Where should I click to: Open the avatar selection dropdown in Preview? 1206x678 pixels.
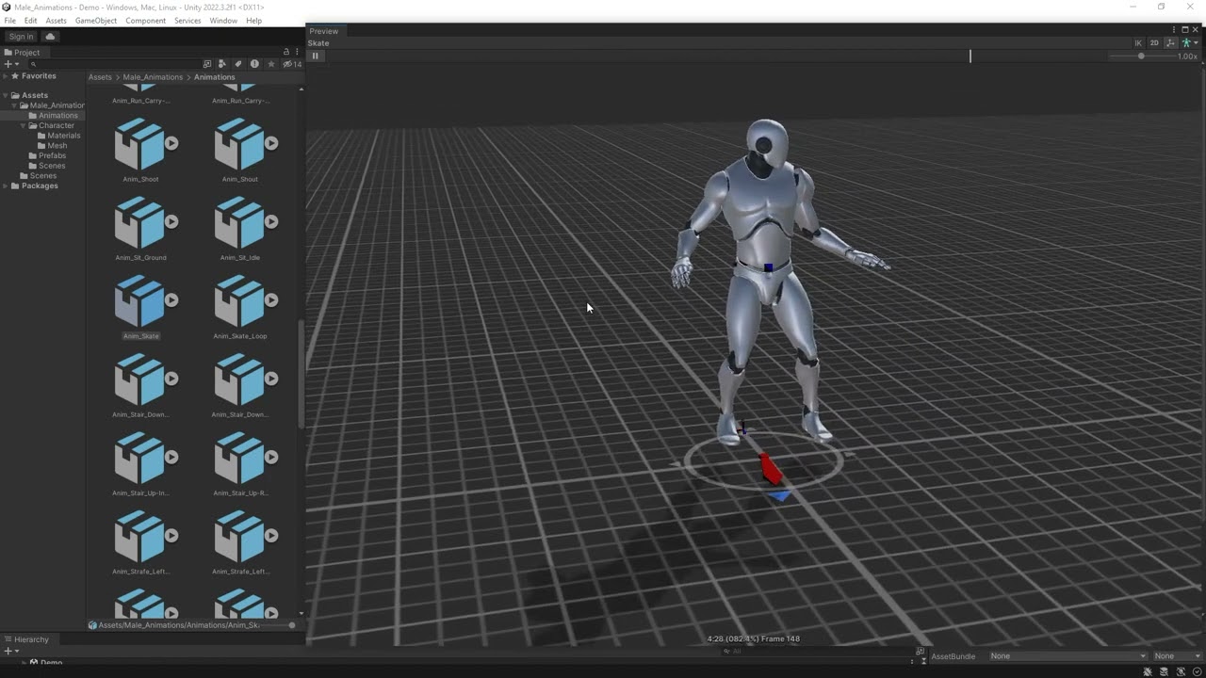click(x=1190, y=43)
